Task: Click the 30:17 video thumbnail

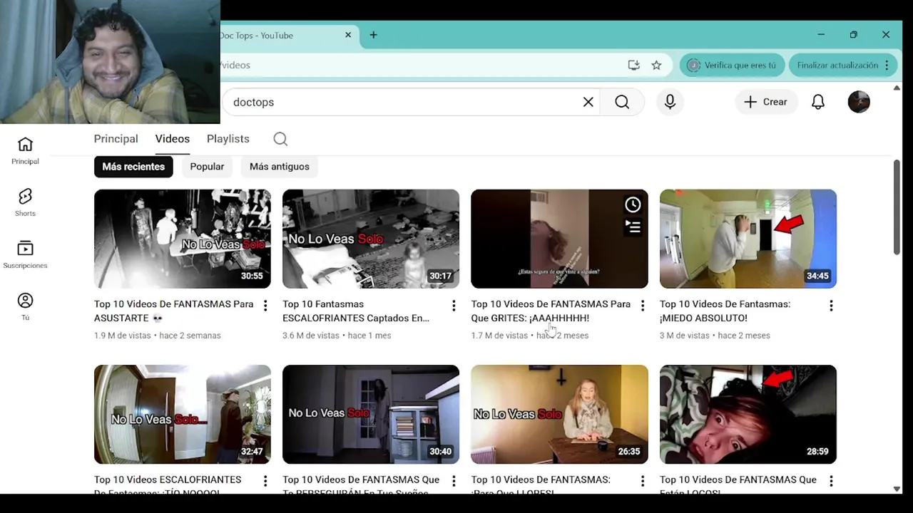Action: point(371,239)
